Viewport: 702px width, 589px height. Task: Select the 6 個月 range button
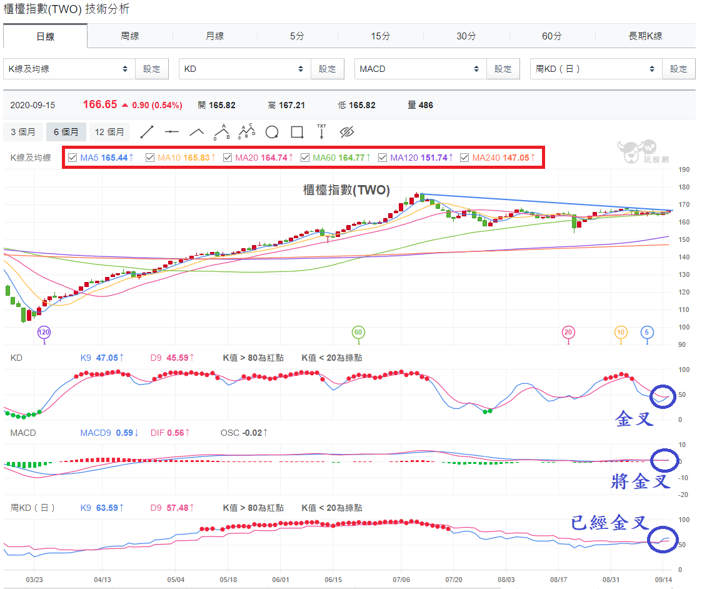point(66,132)
